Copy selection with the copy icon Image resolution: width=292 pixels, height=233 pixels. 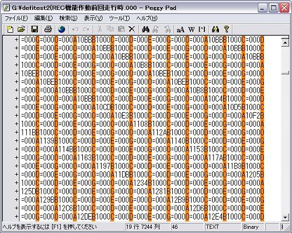click(x=110, y=29)
